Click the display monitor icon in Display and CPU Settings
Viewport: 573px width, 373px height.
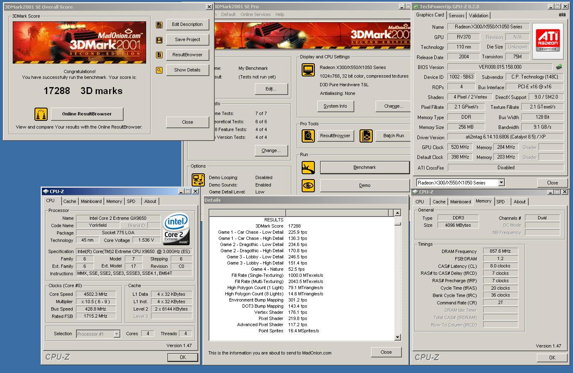pos(308,70)
